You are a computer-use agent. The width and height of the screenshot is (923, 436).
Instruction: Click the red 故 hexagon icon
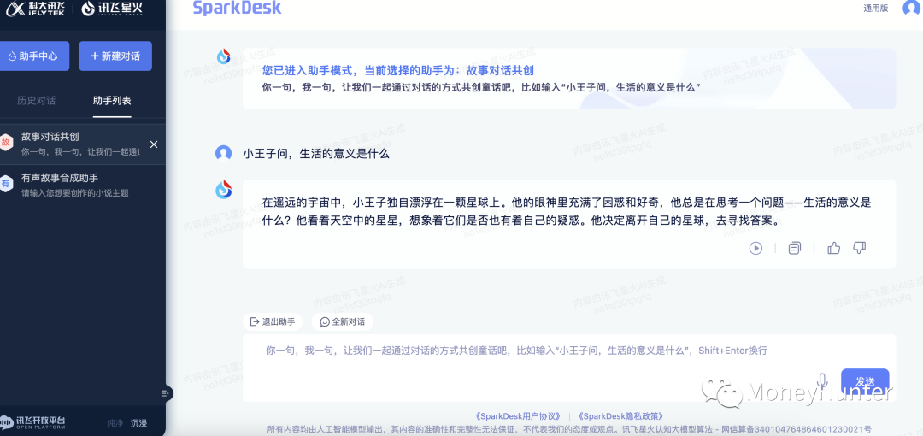point(6,143)
